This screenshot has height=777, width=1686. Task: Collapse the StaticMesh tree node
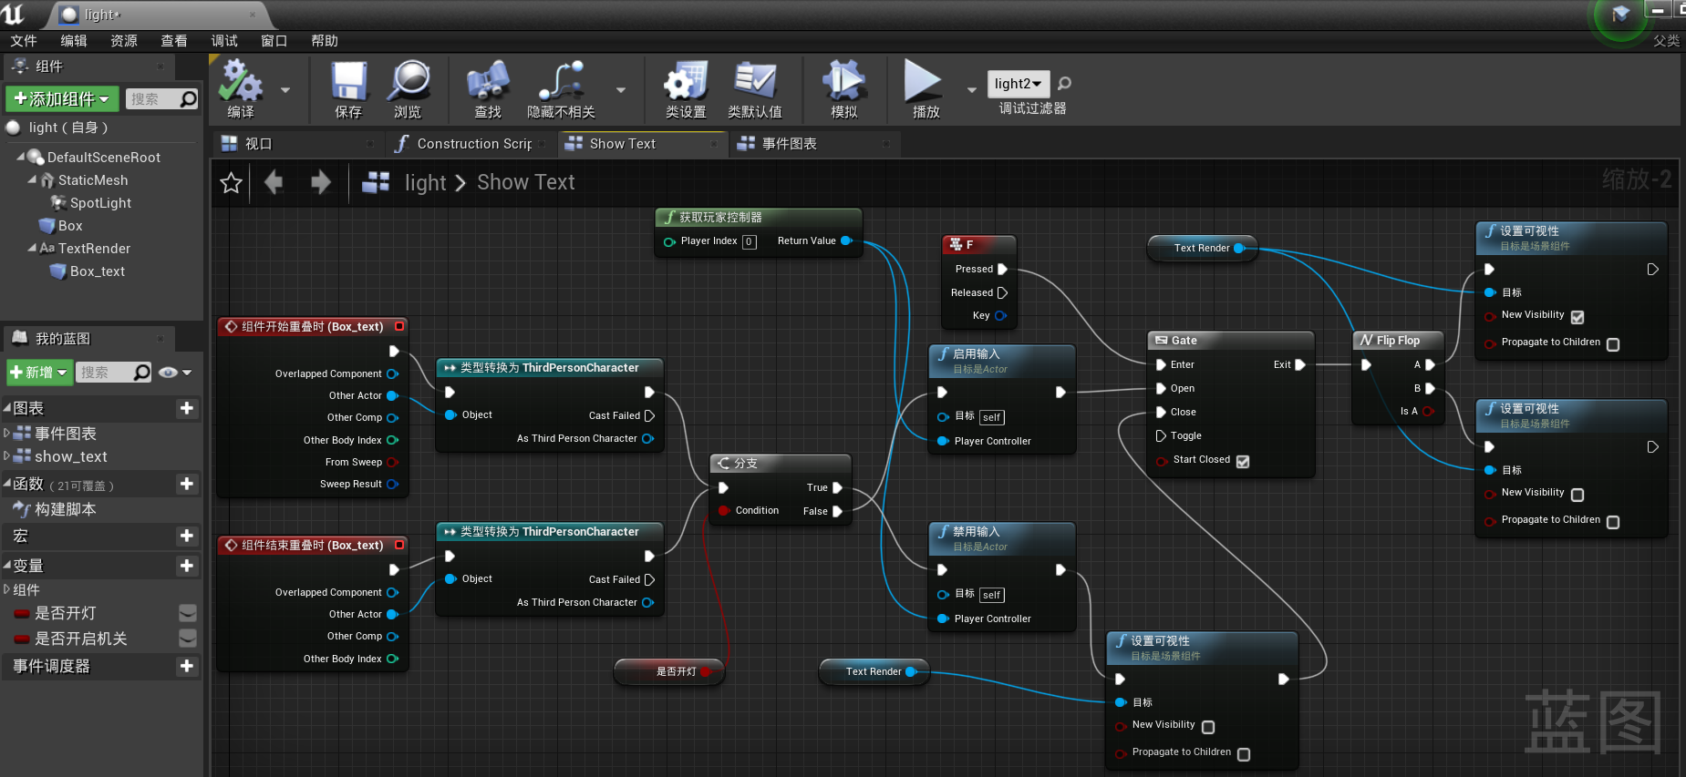33,180
